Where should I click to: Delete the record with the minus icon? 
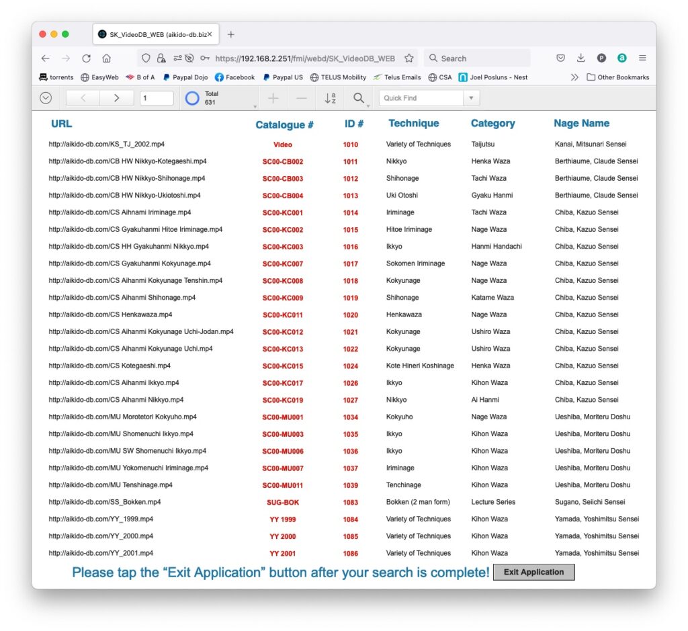pyautogui.click(x=302, y=98)
